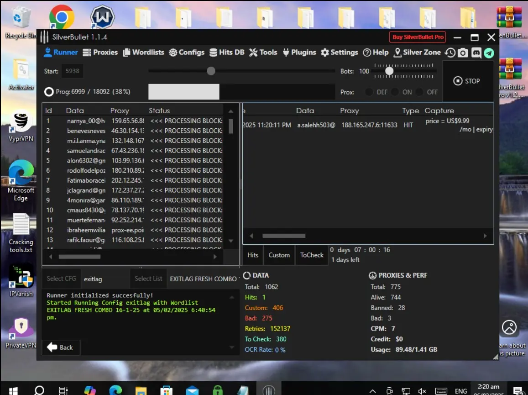Open Task View on the taskbar

coord(63,390)
